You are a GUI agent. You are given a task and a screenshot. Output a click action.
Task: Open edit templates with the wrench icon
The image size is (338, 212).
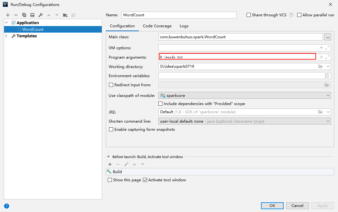pyautogui.click(x=41, y=15)
